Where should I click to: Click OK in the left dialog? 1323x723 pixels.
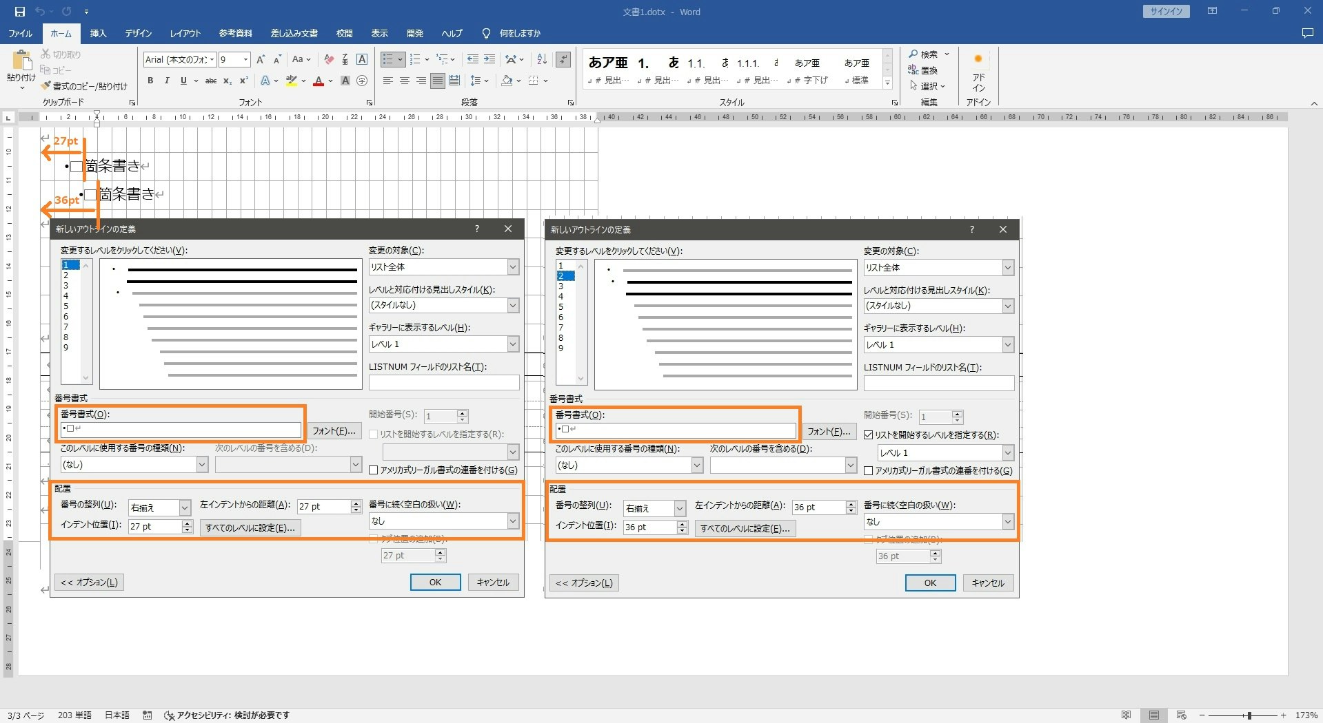pyautogui.click(x=435, y=583)
